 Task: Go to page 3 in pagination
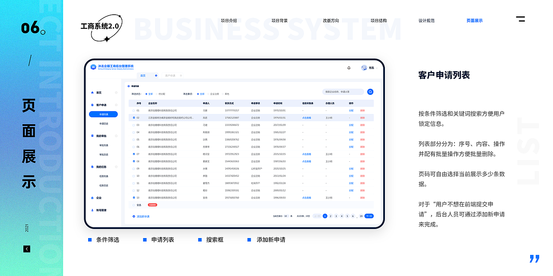coord(336,216)
